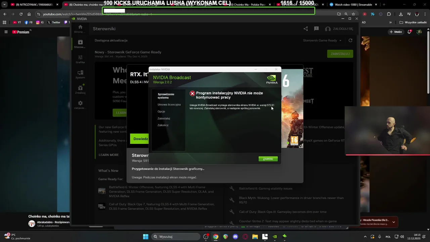430x242 pixels.
Task: Click the green ZAINSTALUJ button
Action: click(x=340, y=54)
